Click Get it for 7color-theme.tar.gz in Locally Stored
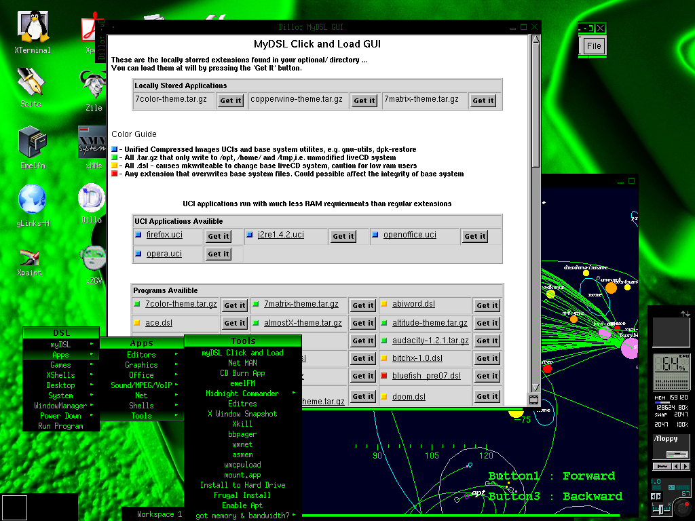The image size is (695, 521). click(231, 100)
